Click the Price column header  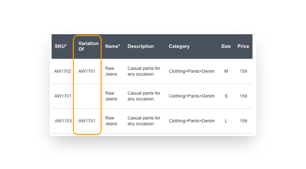243,46
